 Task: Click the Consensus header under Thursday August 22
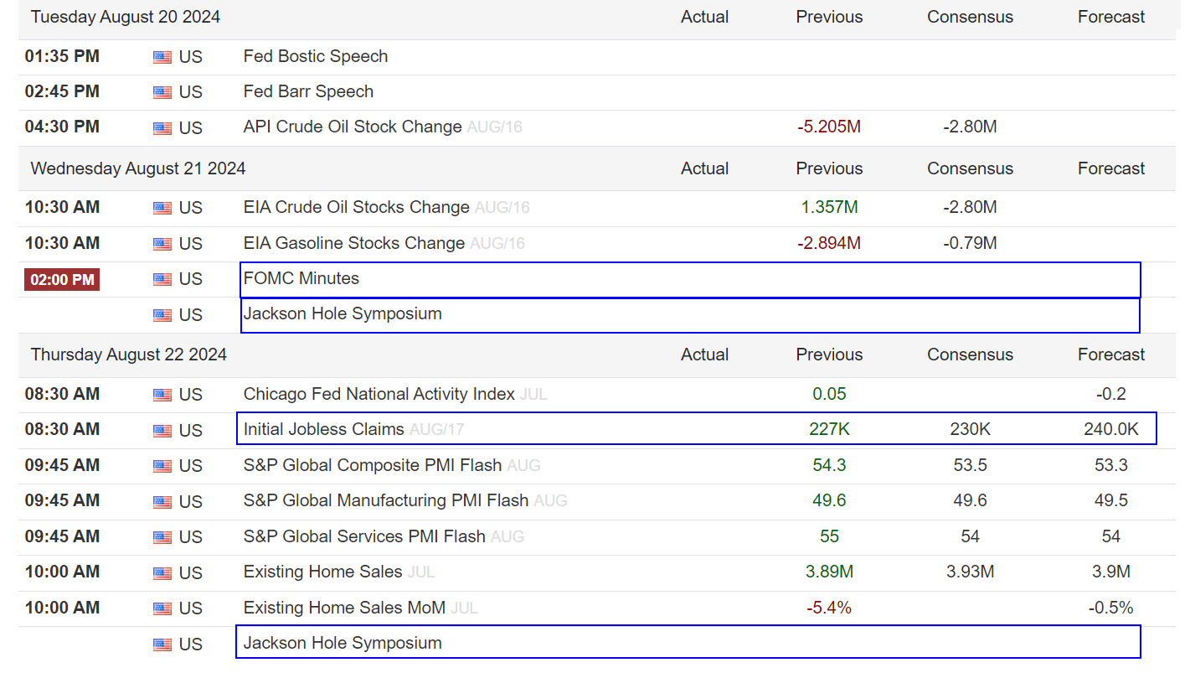(x=970, y=355)
